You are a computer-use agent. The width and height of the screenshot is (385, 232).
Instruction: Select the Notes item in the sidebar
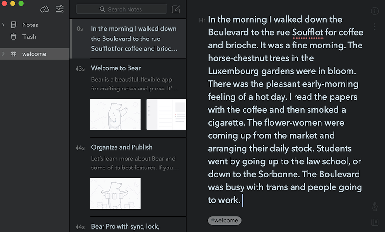coord(30,25)
